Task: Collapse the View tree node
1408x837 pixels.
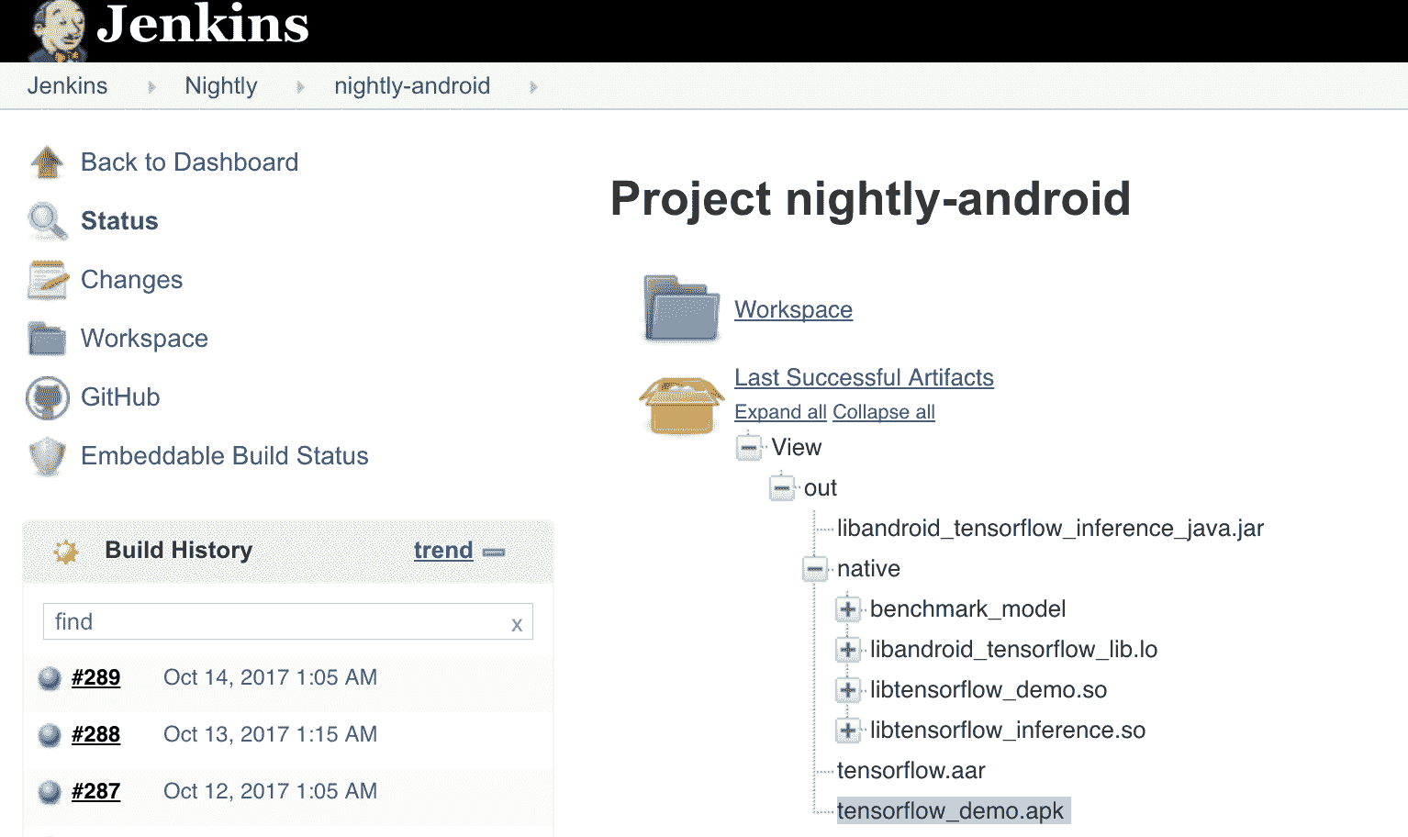Action: [749, 448]
